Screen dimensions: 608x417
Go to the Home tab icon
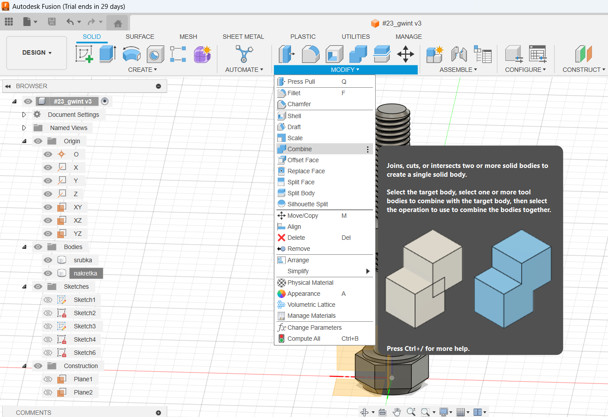tap(118, 23)
